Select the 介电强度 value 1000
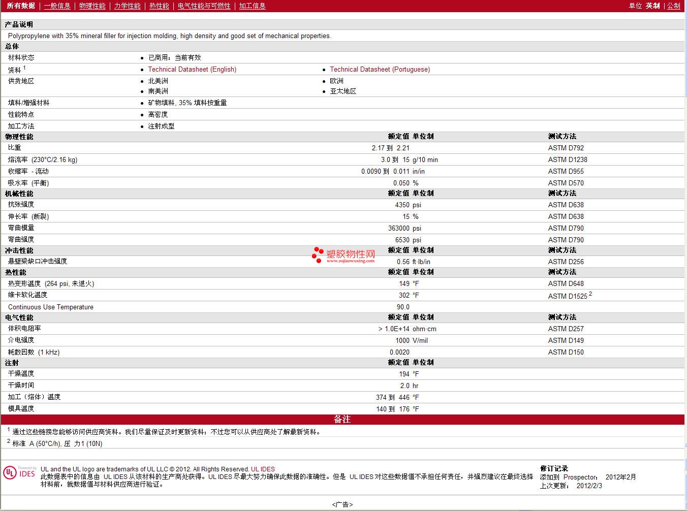The image size is (687, 511). point(402,340)
